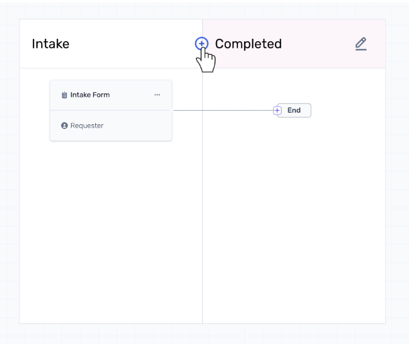
Task: Open the Intake Form step label
Action: tap(90, 95)
